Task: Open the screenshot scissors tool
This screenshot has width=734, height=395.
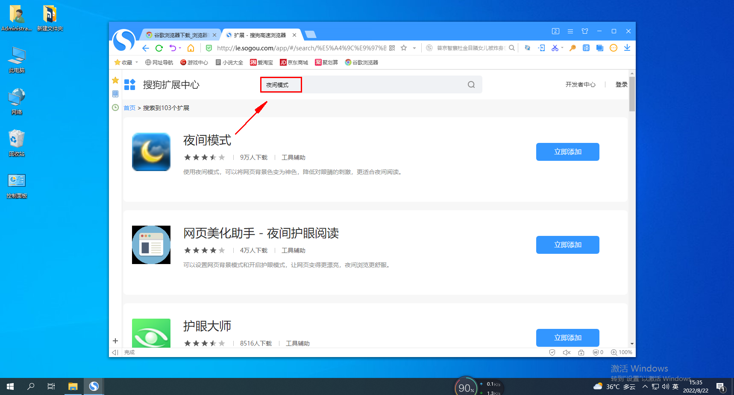Action: pyautogui.click(x=555, y=48)
